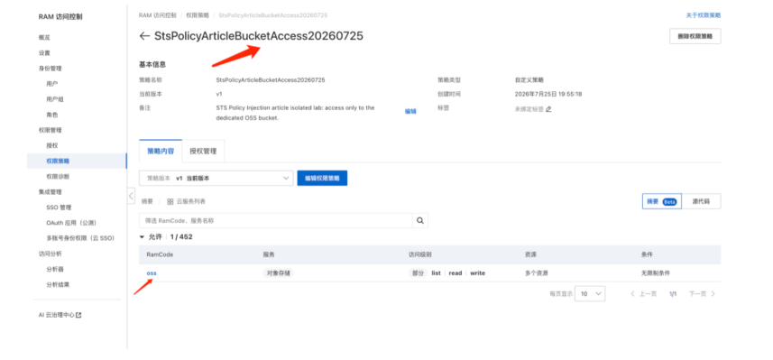Switch to the 授权管理 tab
The image size is (773, 360).
tap(203, 151)
